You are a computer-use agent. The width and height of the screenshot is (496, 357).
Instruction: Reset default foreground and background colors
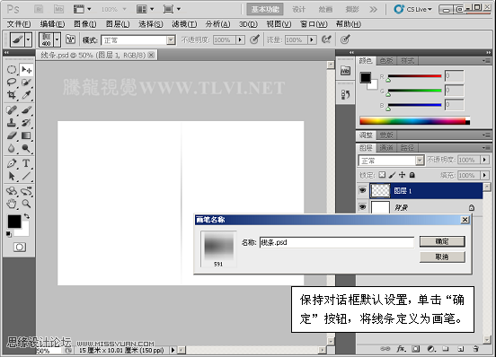coord(9,234)
